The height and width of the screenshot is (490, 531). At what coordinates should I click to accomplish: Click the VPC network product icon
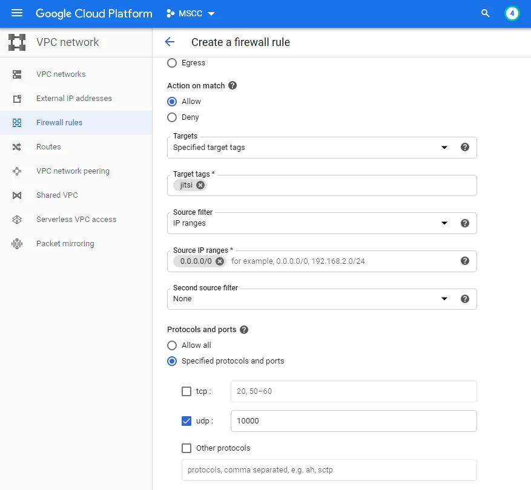pyautogui.click(x=17, y=42)
